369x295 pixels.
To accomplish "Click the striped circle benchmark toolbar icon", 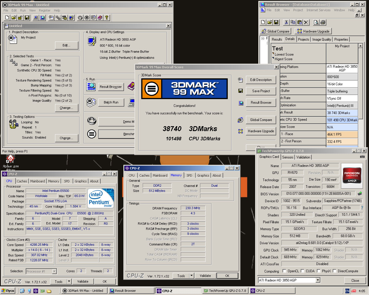I will (87, 18).
